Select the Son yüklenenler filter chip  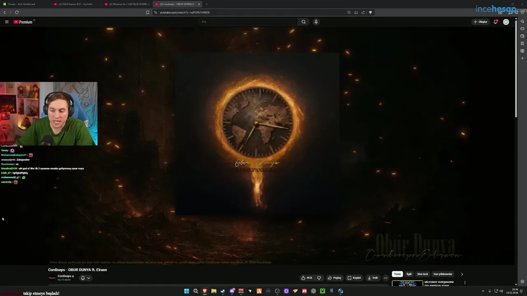[443, 274]
